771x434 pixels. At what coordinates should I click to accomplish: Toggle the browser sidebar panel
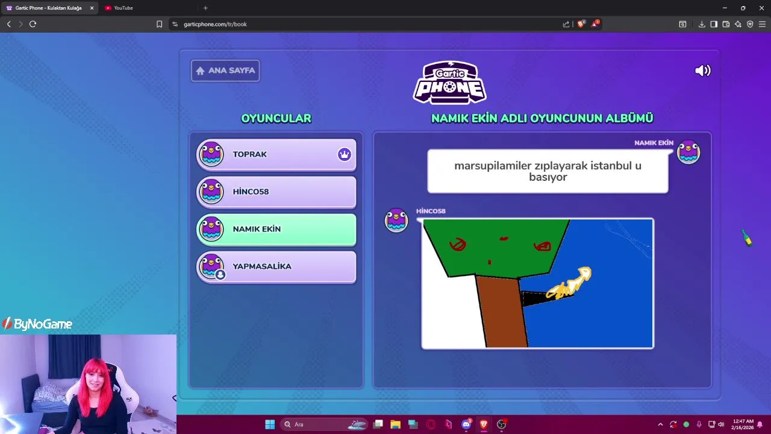coord(714,24)
